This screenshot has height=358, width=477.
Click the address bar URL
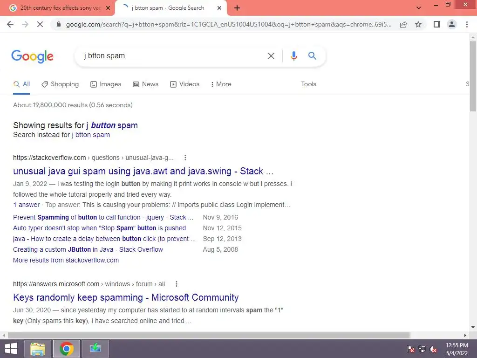click(x=229, y=24)
